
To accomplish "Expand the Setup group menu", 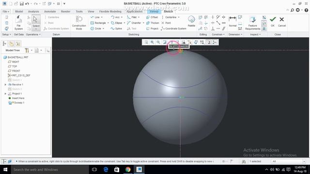I will [x=6, y=34].
